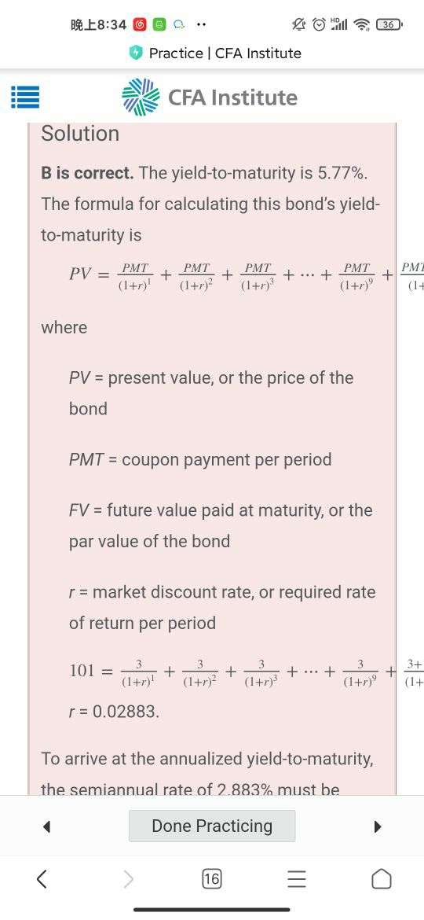Tap the Solution heading
Screen dimensions: 424x920
80,133
